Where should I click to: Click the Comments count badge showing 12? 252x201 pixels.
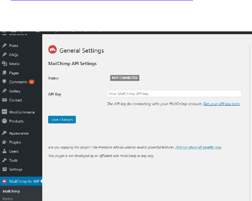pos(31,82)
